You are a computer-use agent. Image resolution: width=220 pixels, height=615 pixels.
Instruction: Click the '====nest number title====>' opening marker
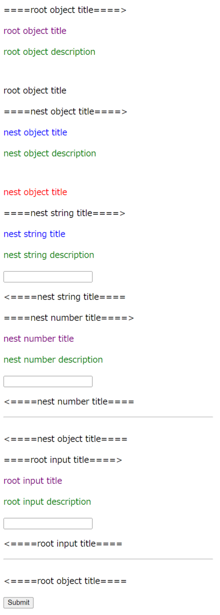pos(69,318)
